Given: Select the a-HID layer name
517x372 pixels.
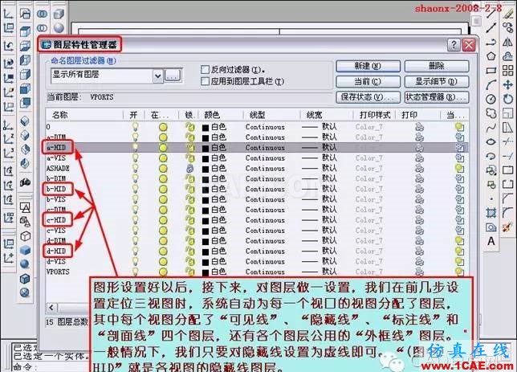Looking at the screenshot, I should click(x=56, y=148).
